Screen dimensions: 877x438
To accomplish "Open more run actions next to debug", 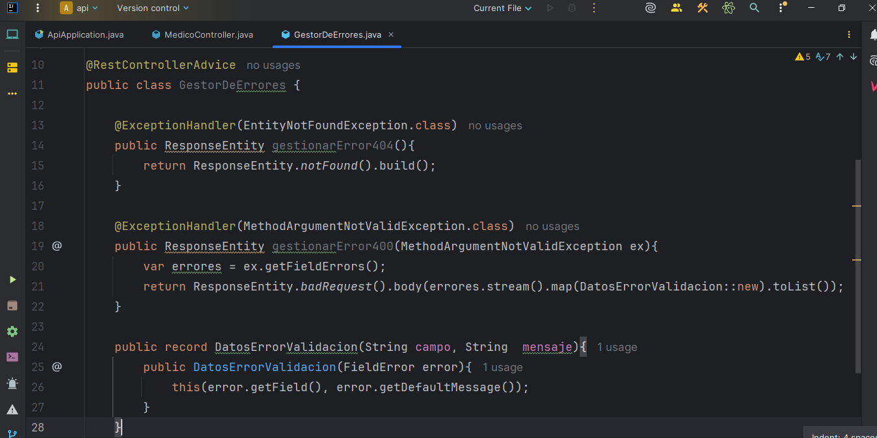I will coord(594,8).
